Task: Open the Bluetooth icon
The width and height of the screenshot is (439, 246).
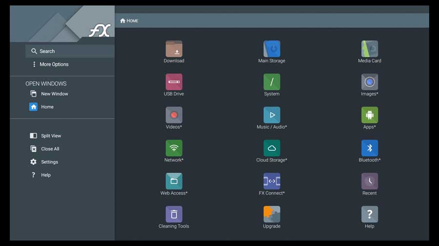Action: [x=370, y=148]
